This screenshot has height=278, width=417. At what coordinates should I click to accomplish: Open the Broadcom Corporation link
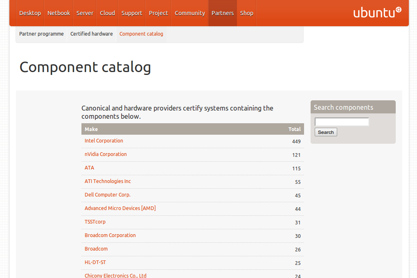coord(110,235)
